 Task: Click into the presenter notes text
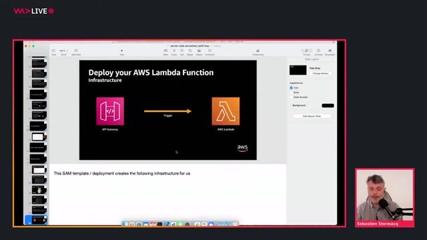click(x=122, y=173)
